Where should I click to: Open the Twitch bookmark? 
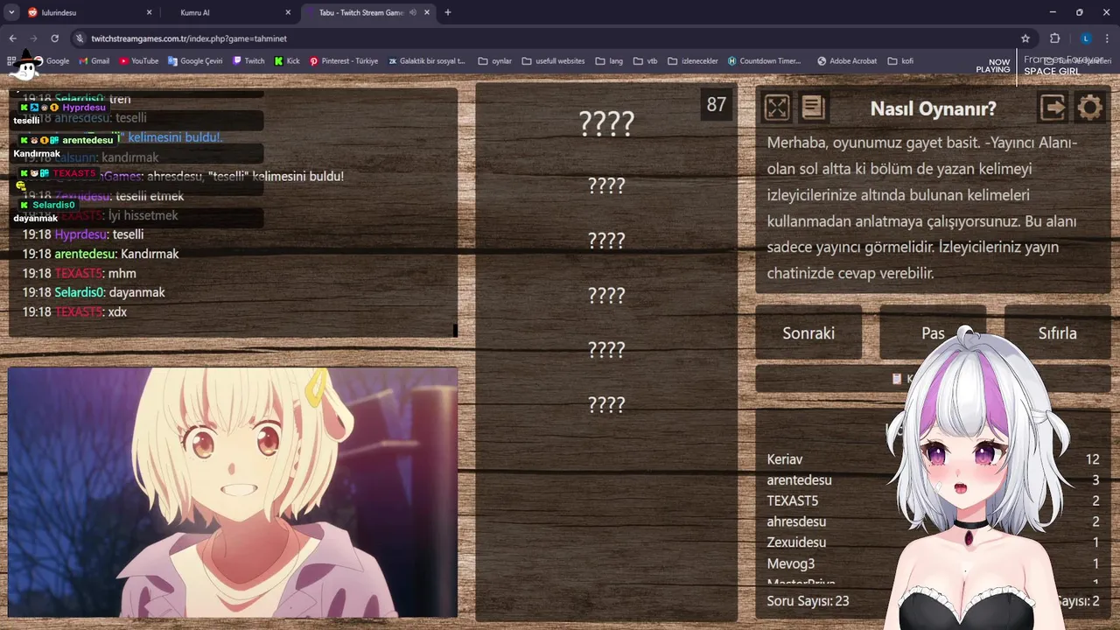(x=248, y=61)
